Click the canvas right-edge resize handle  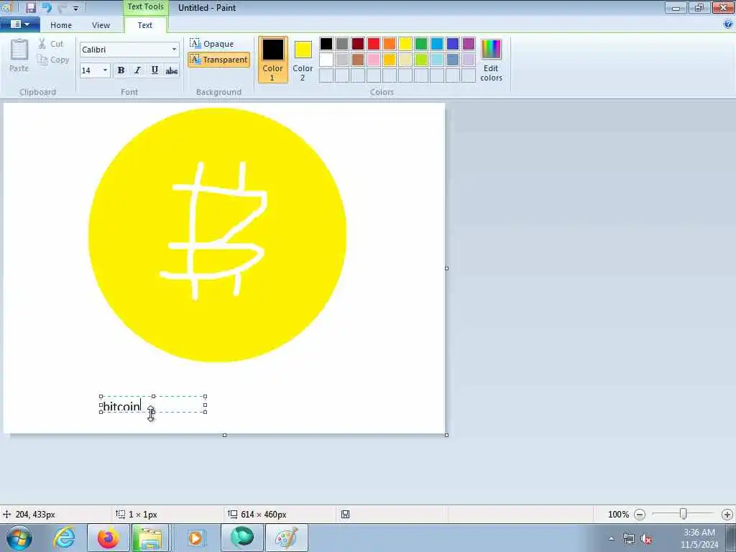pos(446,269)
